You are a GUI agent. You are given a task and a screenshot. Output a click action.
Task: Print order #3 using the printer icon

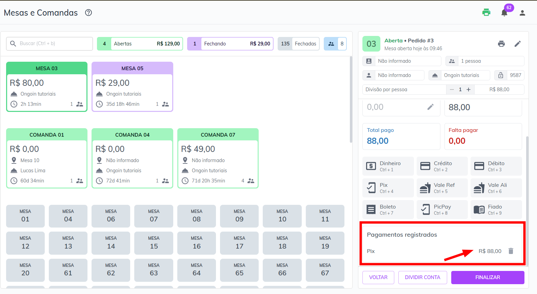501,44
